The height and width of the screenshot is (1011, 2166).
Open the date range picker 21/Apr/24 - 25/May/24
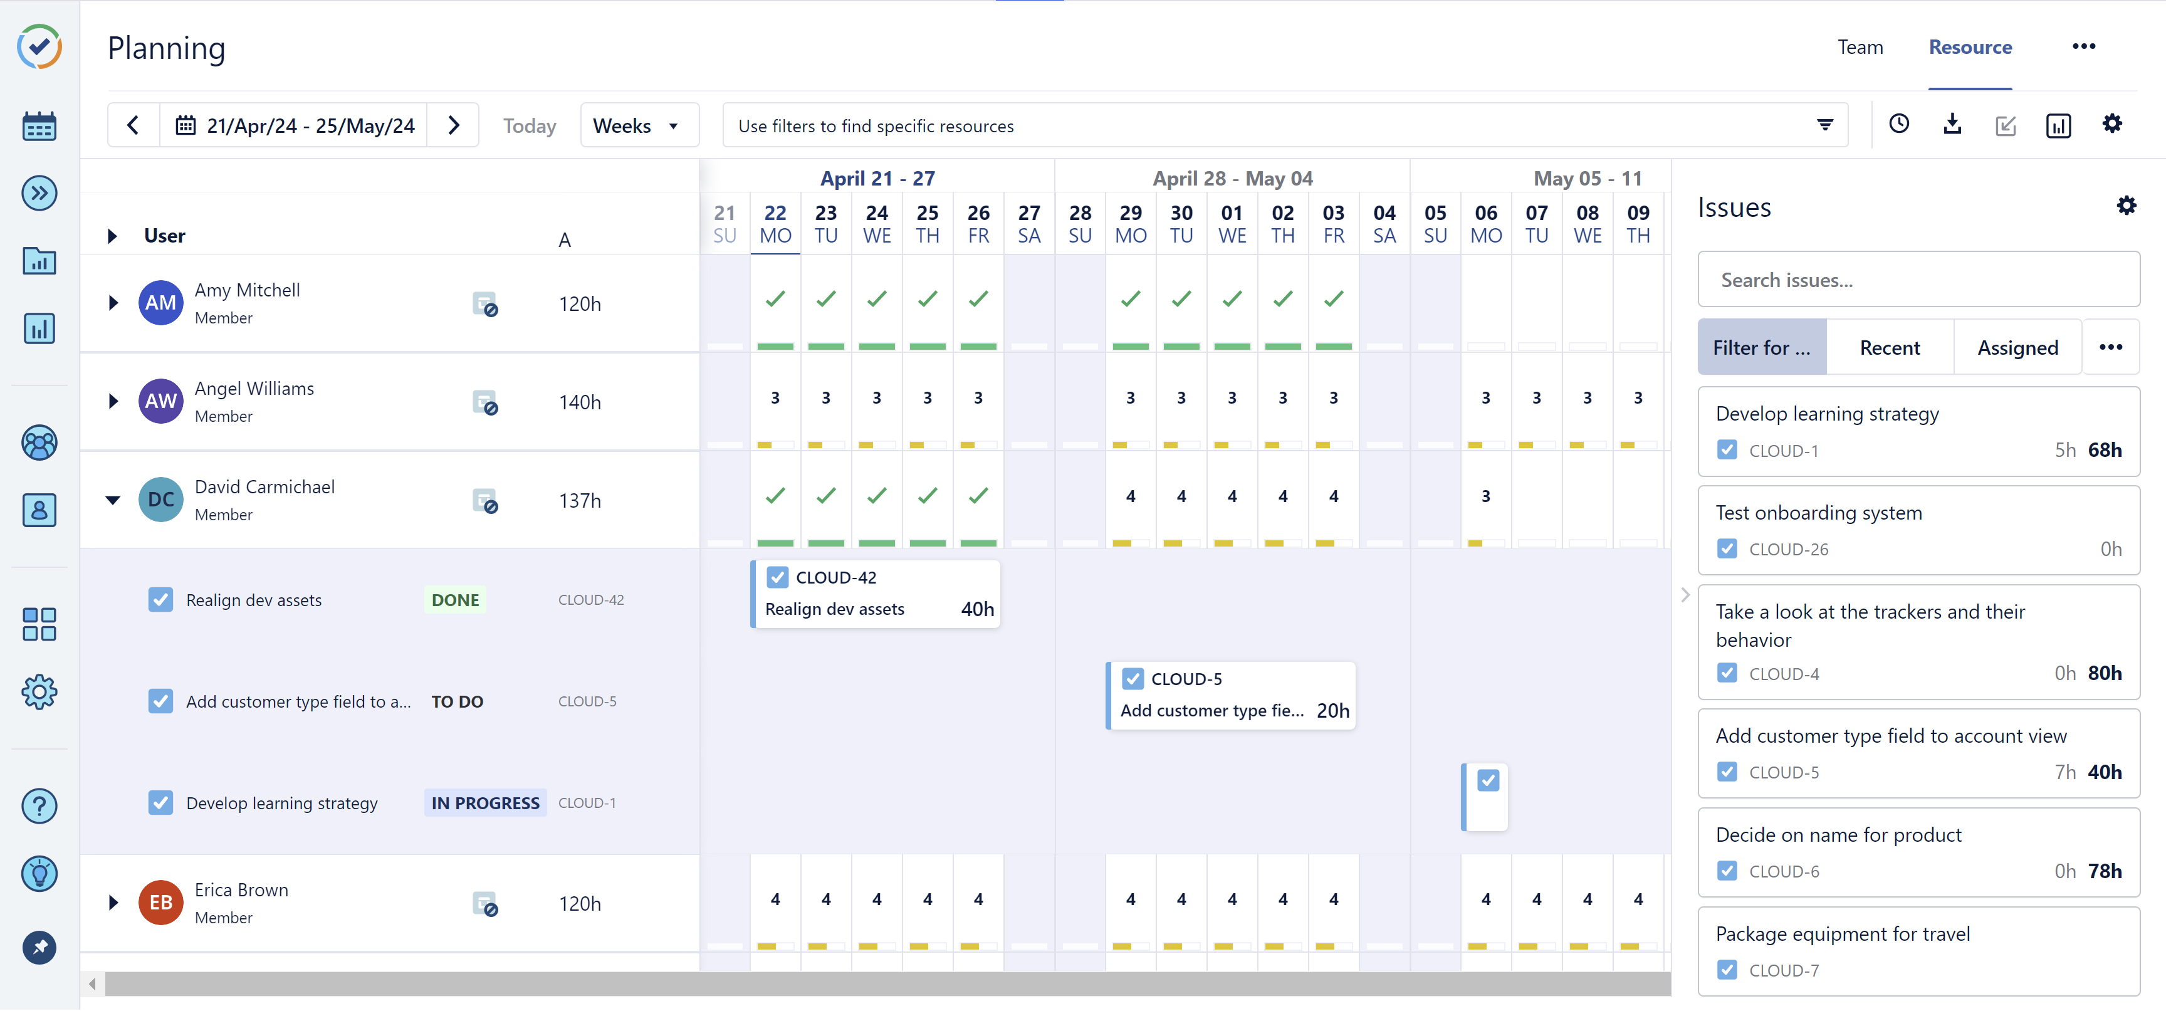[x=295, y=125]
